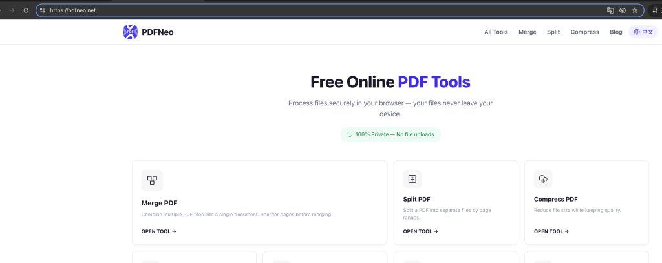662x263 pixels.
Task: Open the Merge PDF tool link
Action: tap(159, 231)
